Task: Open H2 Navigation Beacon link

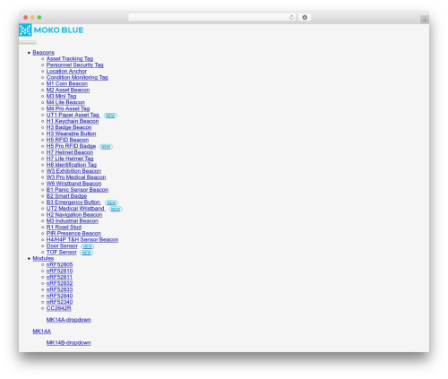Action: (x=74, y=215)
